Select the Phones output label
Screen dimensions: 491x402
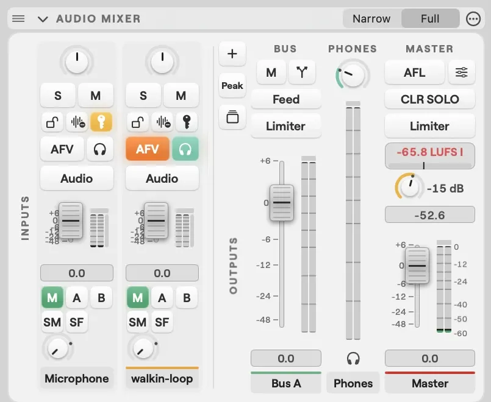[353, 383]
